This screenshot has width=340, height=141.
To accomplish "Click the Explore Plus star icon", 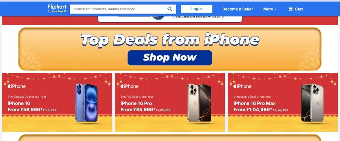I will click(65, 11).
